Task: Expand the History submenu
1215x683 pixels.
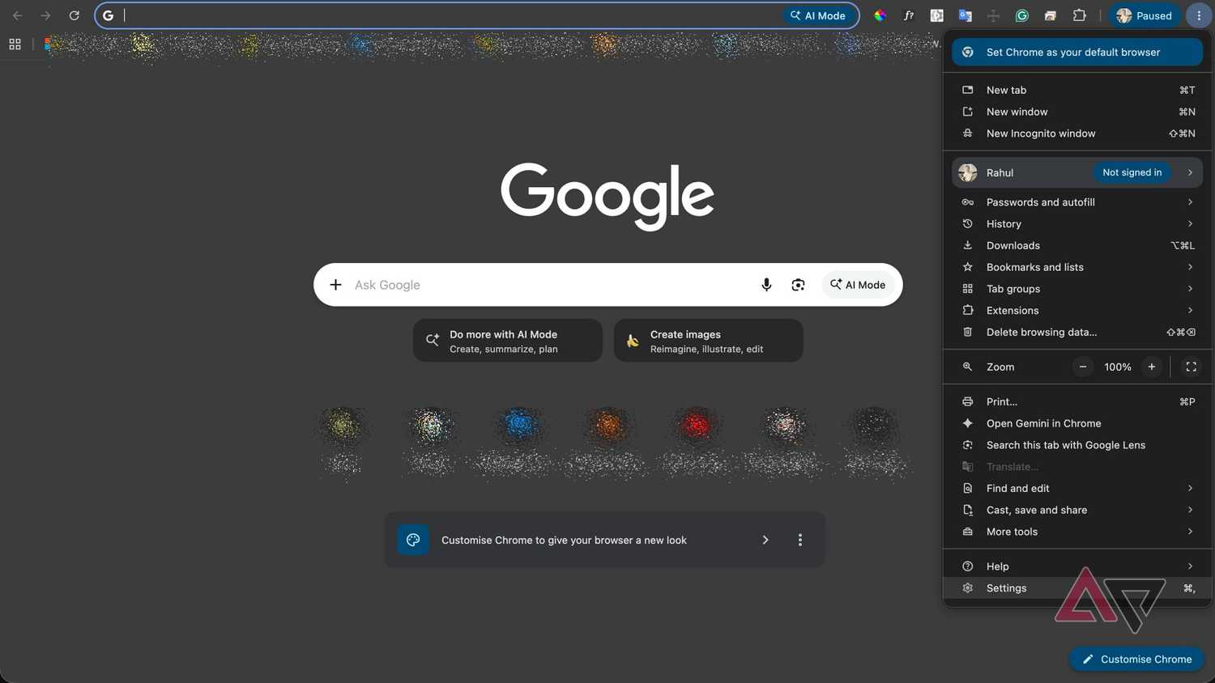Action: click(1077, 224)
